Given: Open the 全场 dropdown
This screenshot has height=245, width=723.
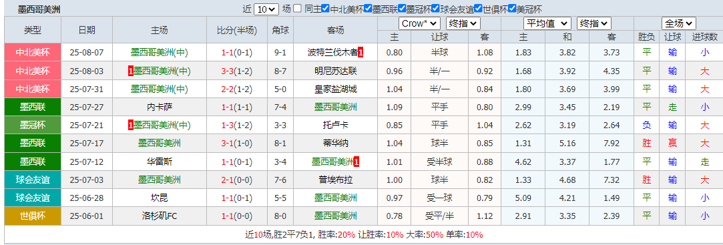Looking at the screenshot, I should pos(679,23).
